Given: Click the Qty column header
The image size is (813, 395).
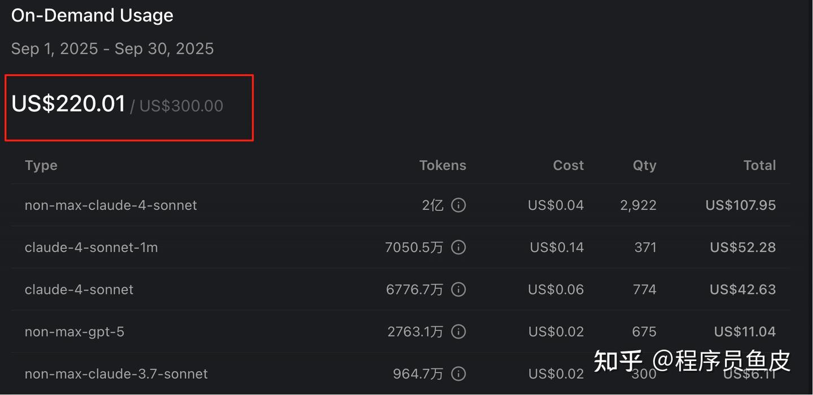Looking at the screenshot, I should click(x=644, y=165).
